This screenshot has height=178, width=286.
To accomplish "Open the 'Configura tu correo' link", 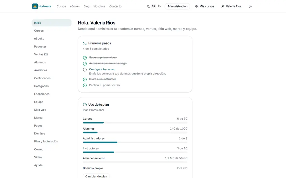I will coord(102,69).
